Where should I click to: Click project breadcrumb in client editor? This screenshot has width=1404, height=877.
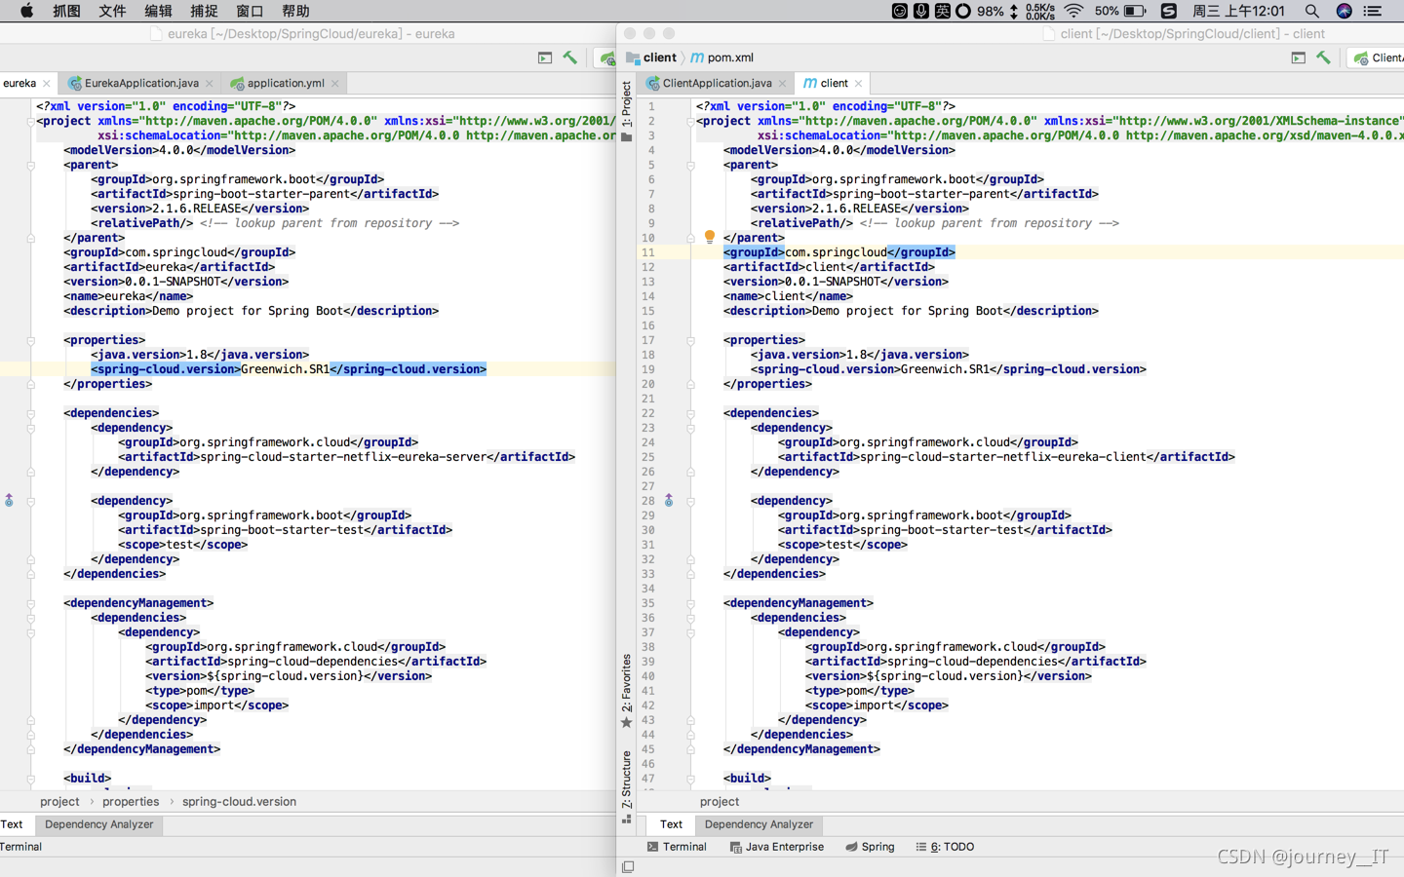720,802
